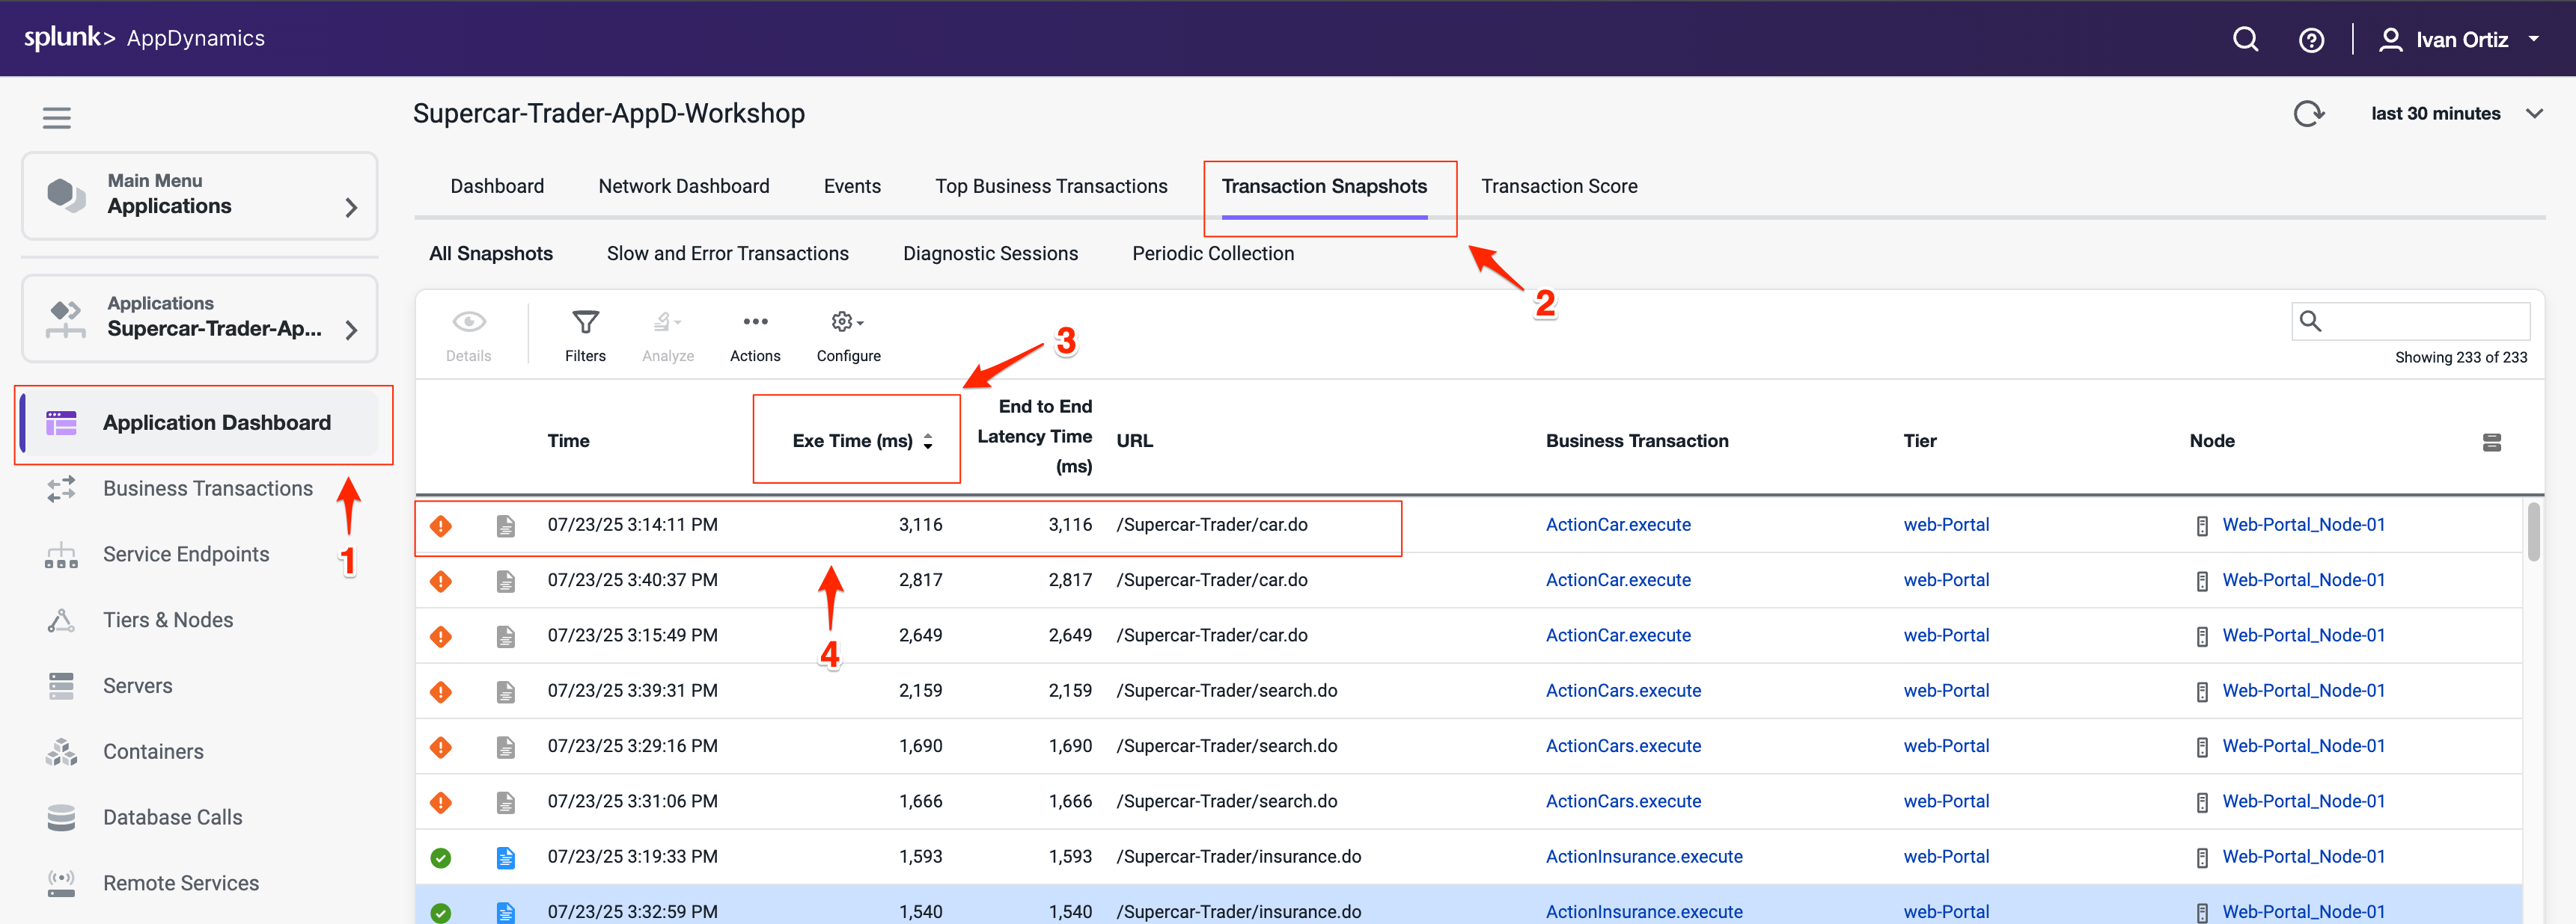
Task: Switch to the Transaction Score tab
Action: (x=1558, y=187)
